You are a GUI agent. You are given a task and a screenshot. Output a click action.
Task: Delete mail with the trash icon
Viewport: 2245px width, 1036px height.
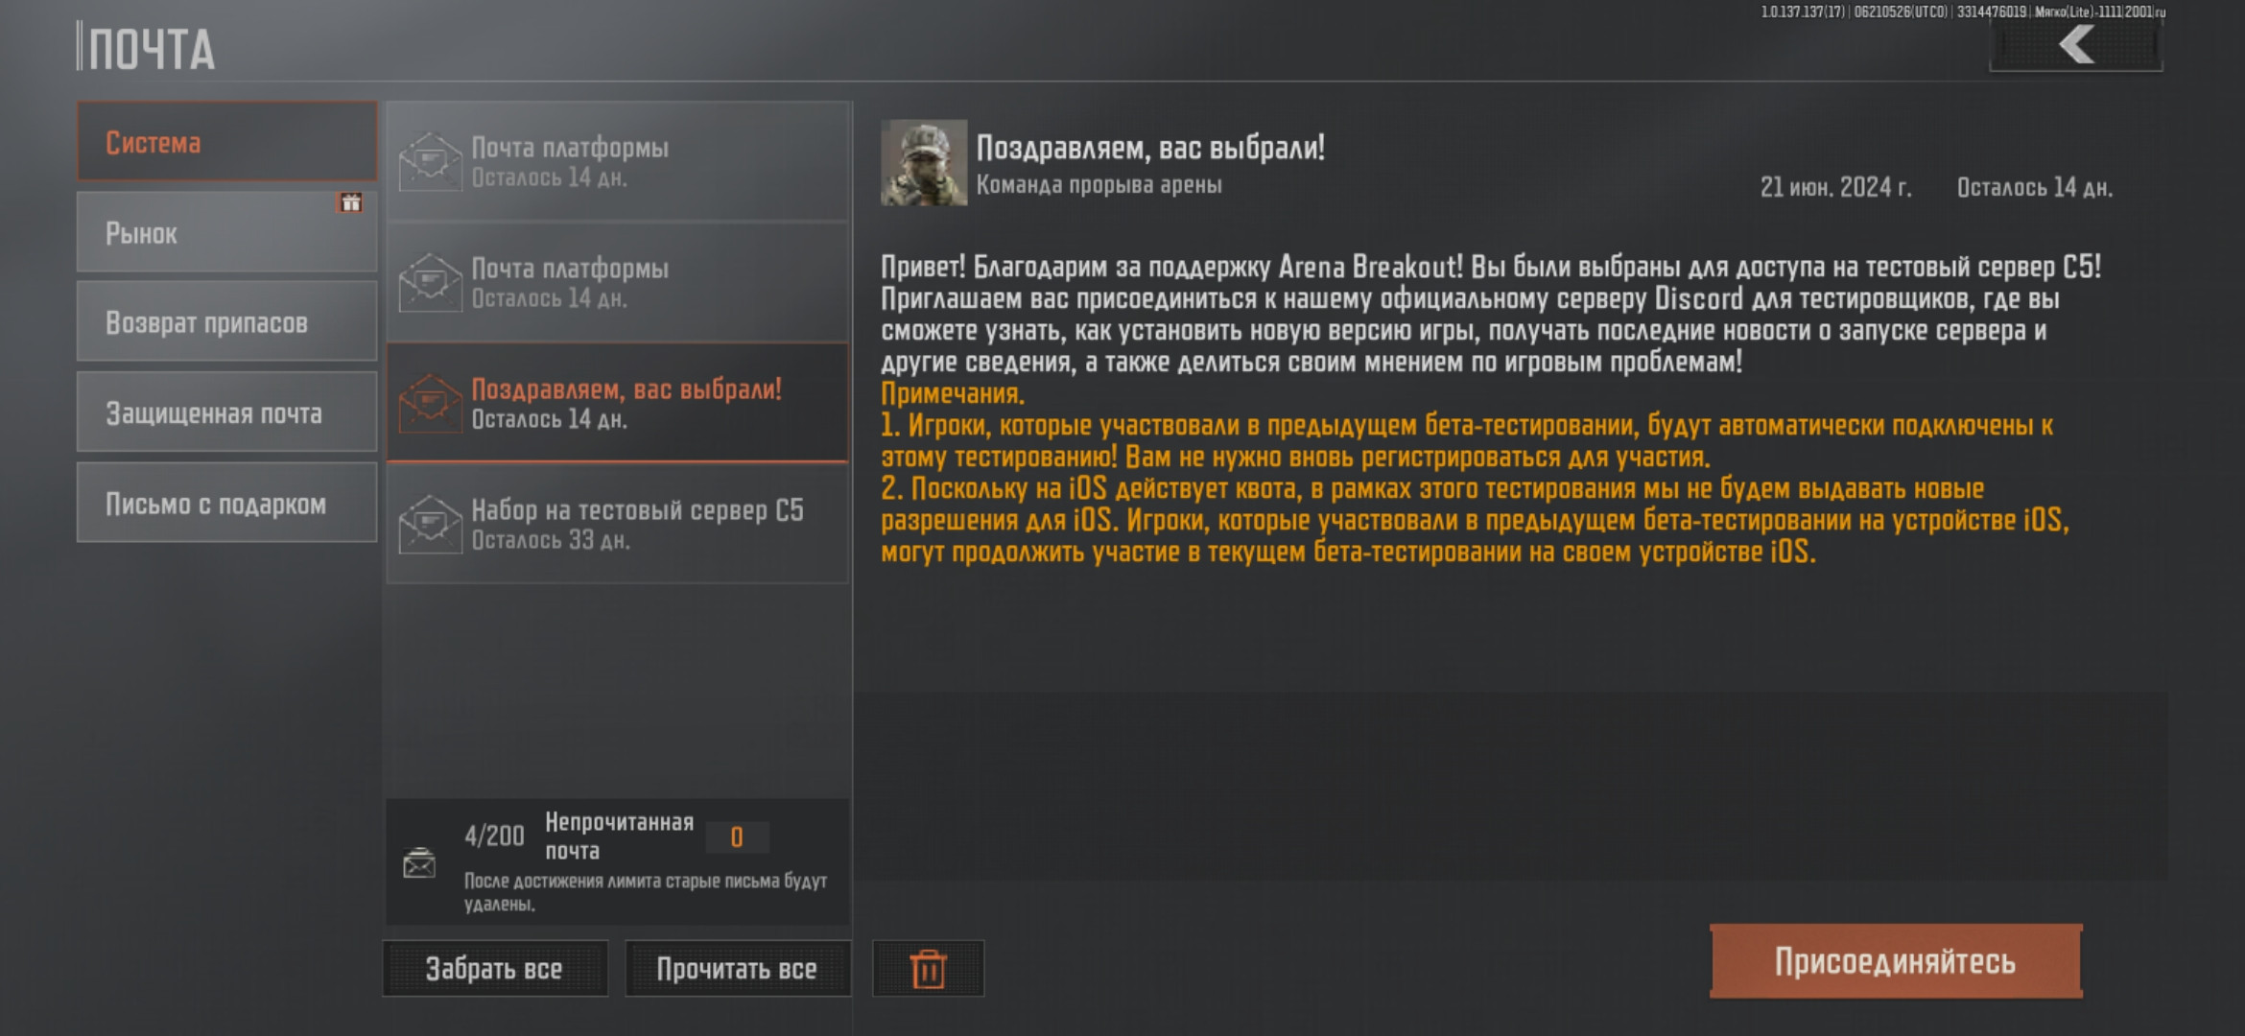[928, 969]
